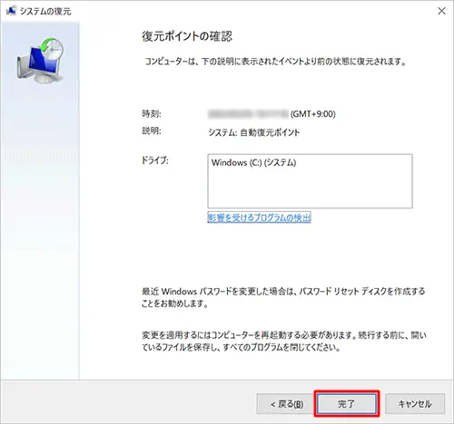Screen dimensions: 454x424
Task: Click the password reset disk advisory text
Action: [283, 297]
